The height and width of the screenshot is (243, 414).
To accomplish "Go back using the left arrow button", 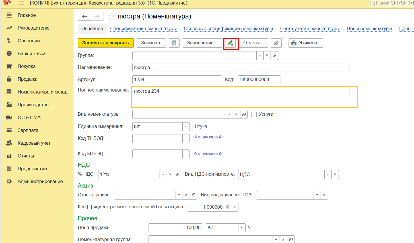I will 84,16.
